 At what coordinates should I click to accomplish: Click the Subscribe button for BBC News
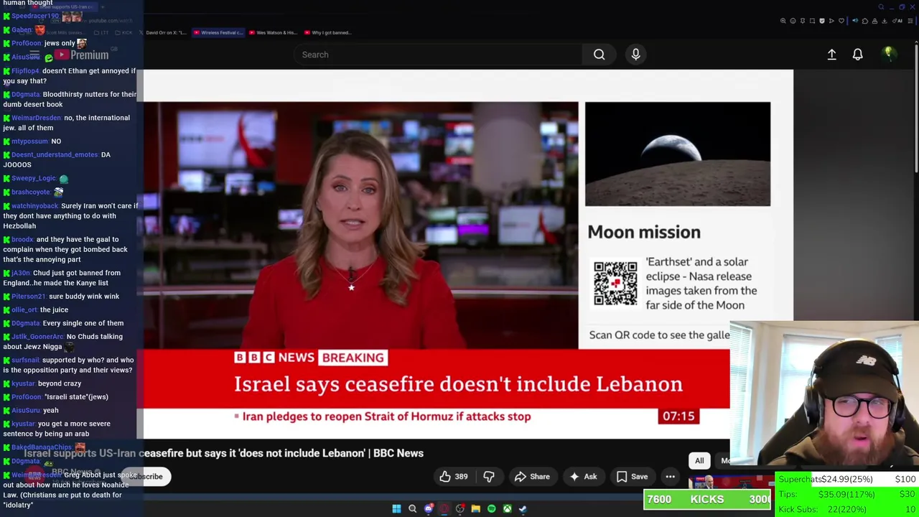click(146, 476)
